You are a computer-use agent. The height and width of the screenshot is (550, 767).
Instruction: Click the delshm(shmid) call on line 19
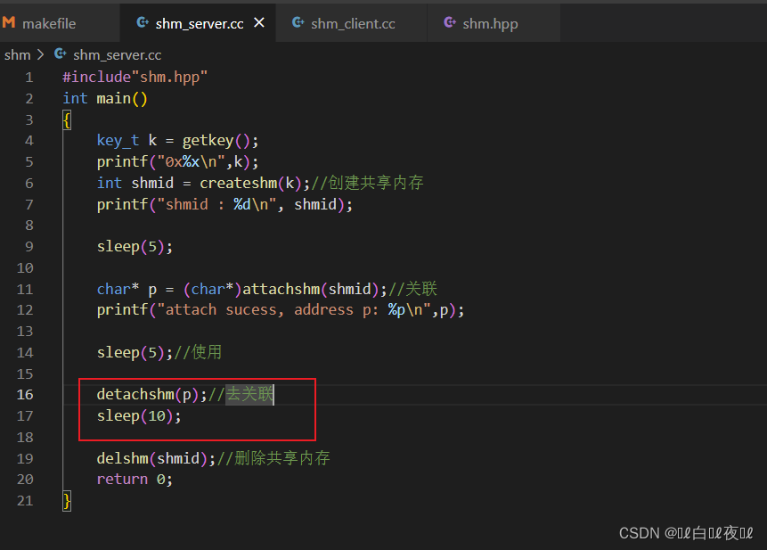click(156, 458)
